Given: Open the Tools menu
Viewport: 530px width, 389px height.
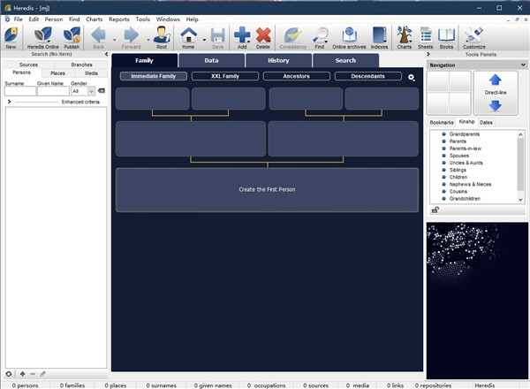Looking at the screenshot, I should click(142, 19).
